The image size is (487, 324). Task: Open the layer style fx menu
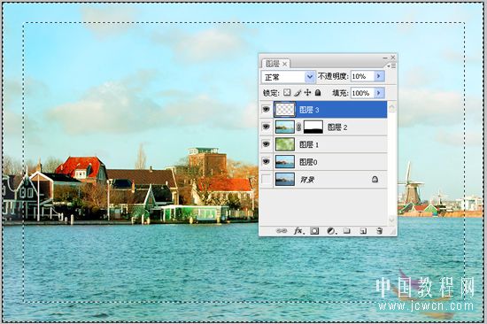coord(298,231)
